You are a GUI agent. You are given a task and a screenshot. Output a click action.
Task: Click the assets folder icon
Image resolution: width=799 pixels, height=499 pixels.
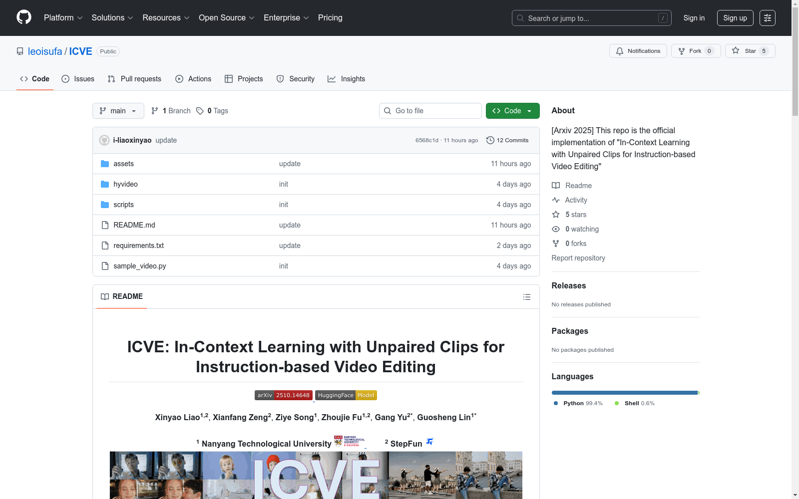click(x=105, y=164)
